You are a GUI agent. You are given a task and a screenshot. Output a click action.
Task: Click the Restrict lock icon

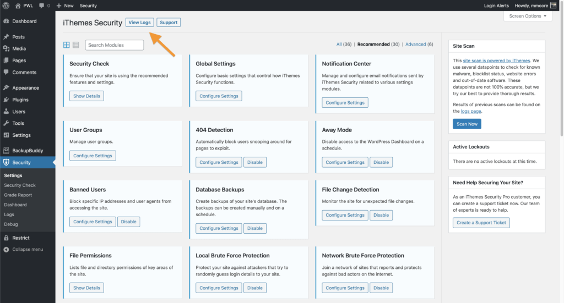(x=6, y=238)
